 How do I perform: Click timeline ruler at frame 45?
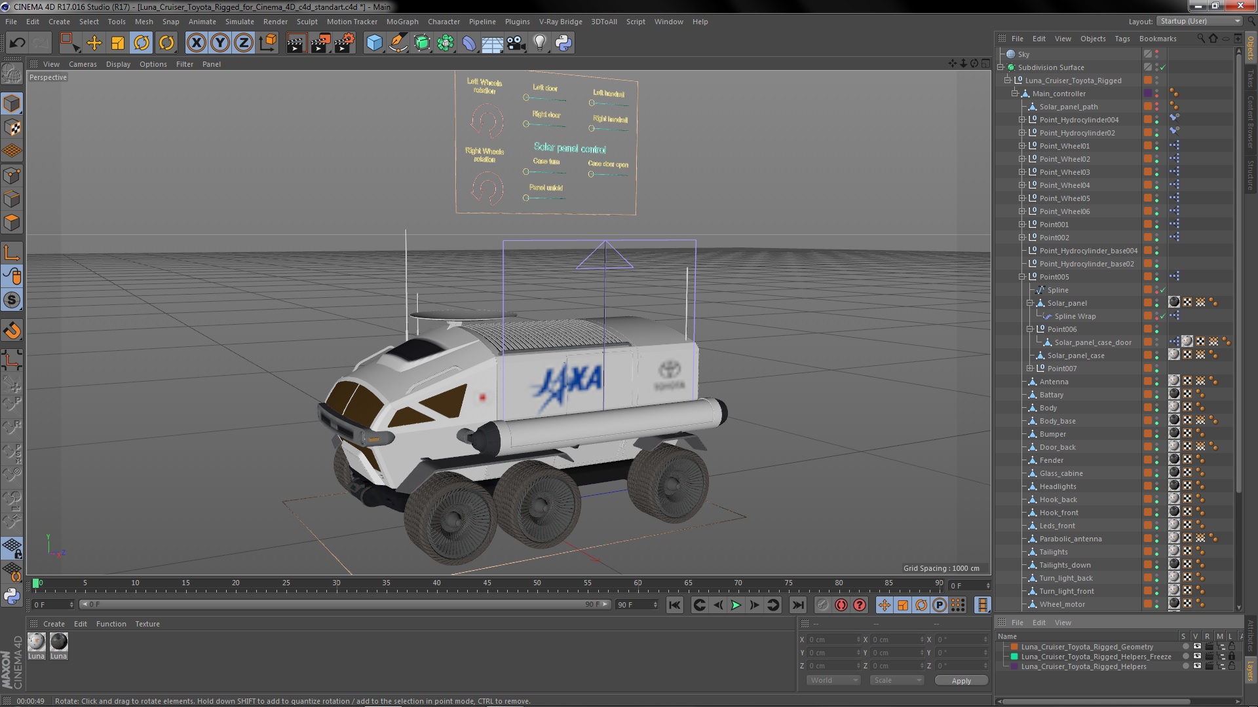click(487, 583)
